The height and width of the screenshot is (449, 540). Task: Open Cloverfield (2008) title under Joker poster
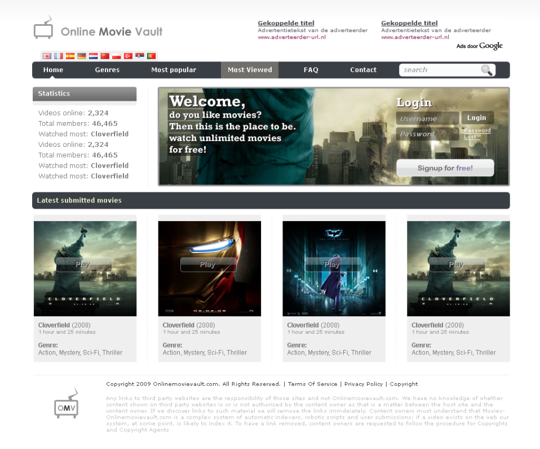click(x=313, y=325)
